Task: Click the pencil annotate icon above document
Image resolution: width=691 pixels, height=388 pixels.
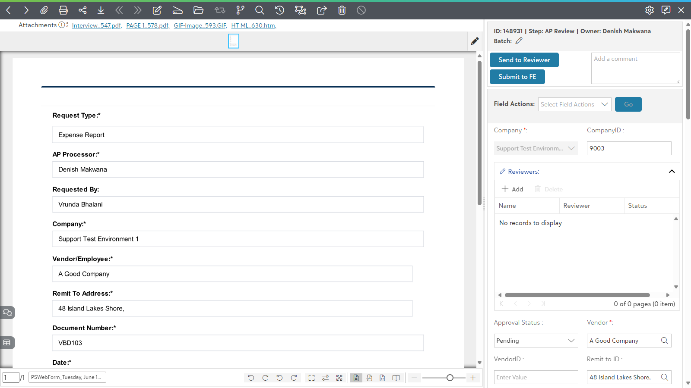Action: tap(475, 41)
